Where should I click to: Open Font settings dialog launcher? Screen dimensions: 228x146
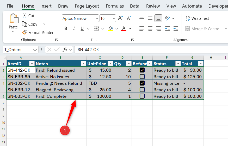(132, 40)
